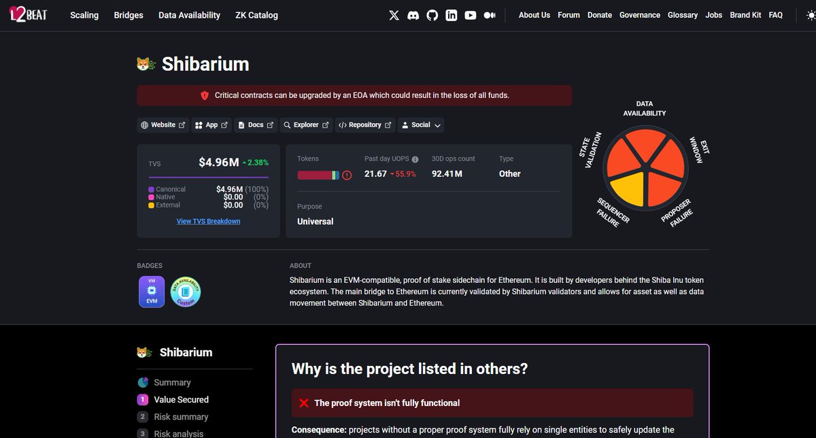The height and width of the screenshot is (438, 816).
Task: Open the Scaling menu
Action: pos(84,15)
